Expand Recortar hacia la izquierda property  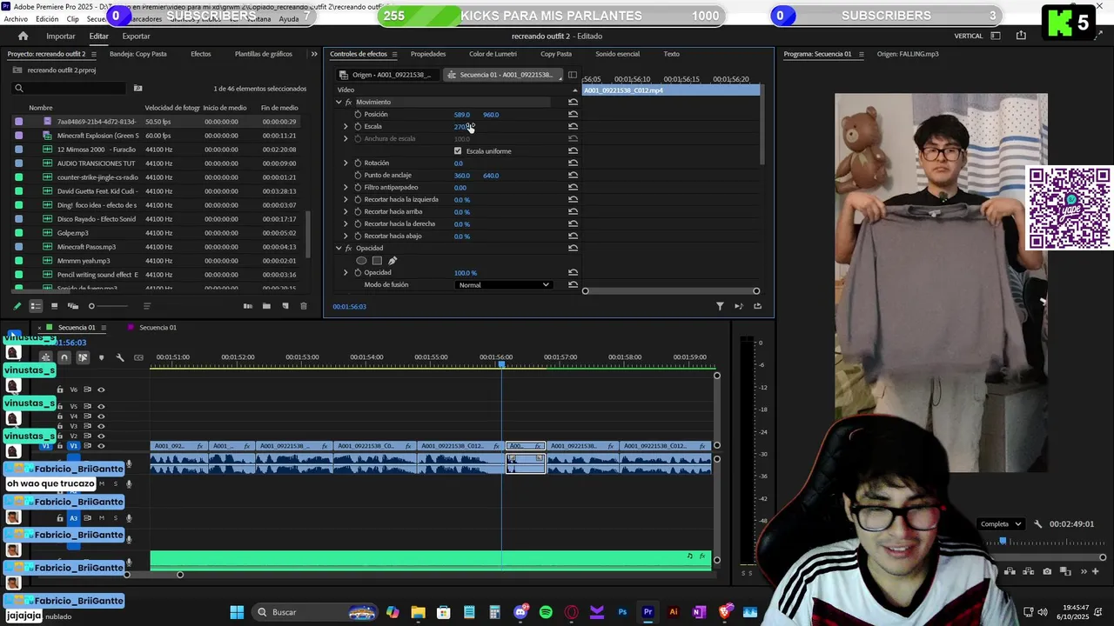point(346,199)
